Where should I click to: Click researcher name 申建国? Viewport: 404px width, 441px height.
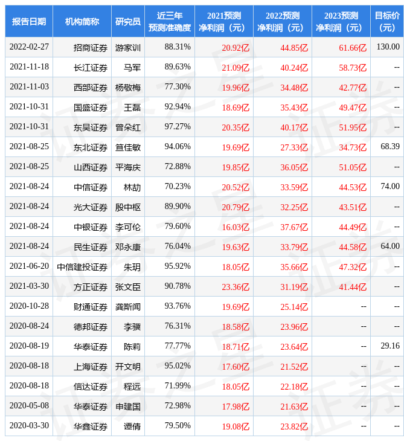pos(128,407)
